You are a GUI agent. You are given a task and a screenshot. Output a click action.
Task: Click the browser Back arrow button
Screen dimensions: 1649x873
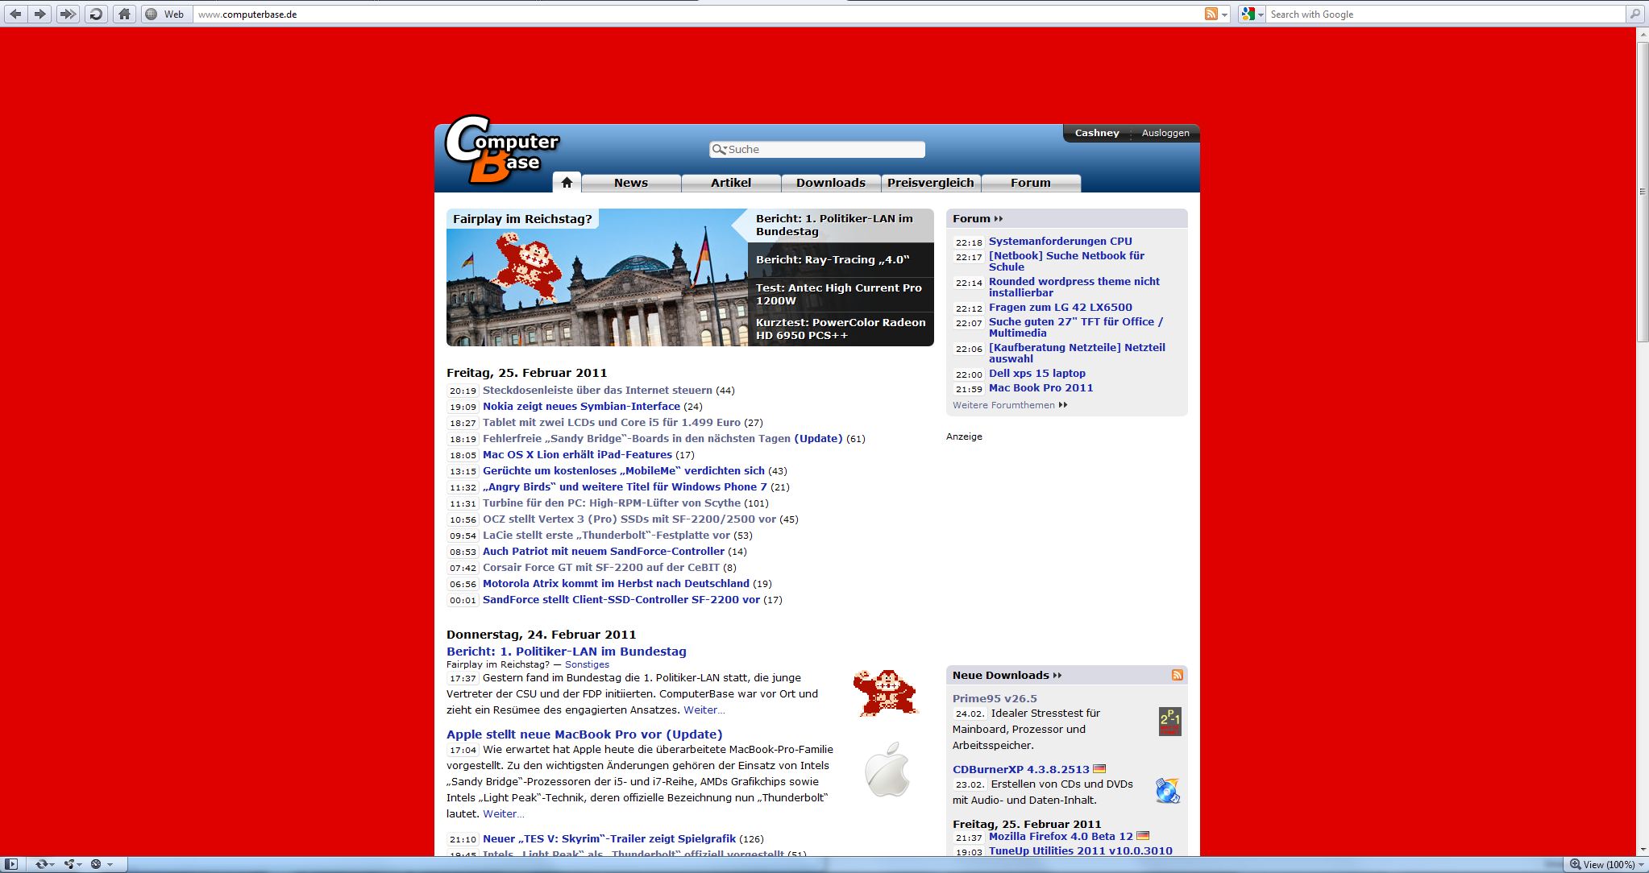[15, 14]
